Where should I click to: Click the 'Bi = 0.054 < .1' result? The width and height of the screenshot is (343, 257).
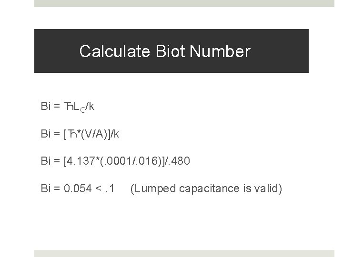pos(78,189)
